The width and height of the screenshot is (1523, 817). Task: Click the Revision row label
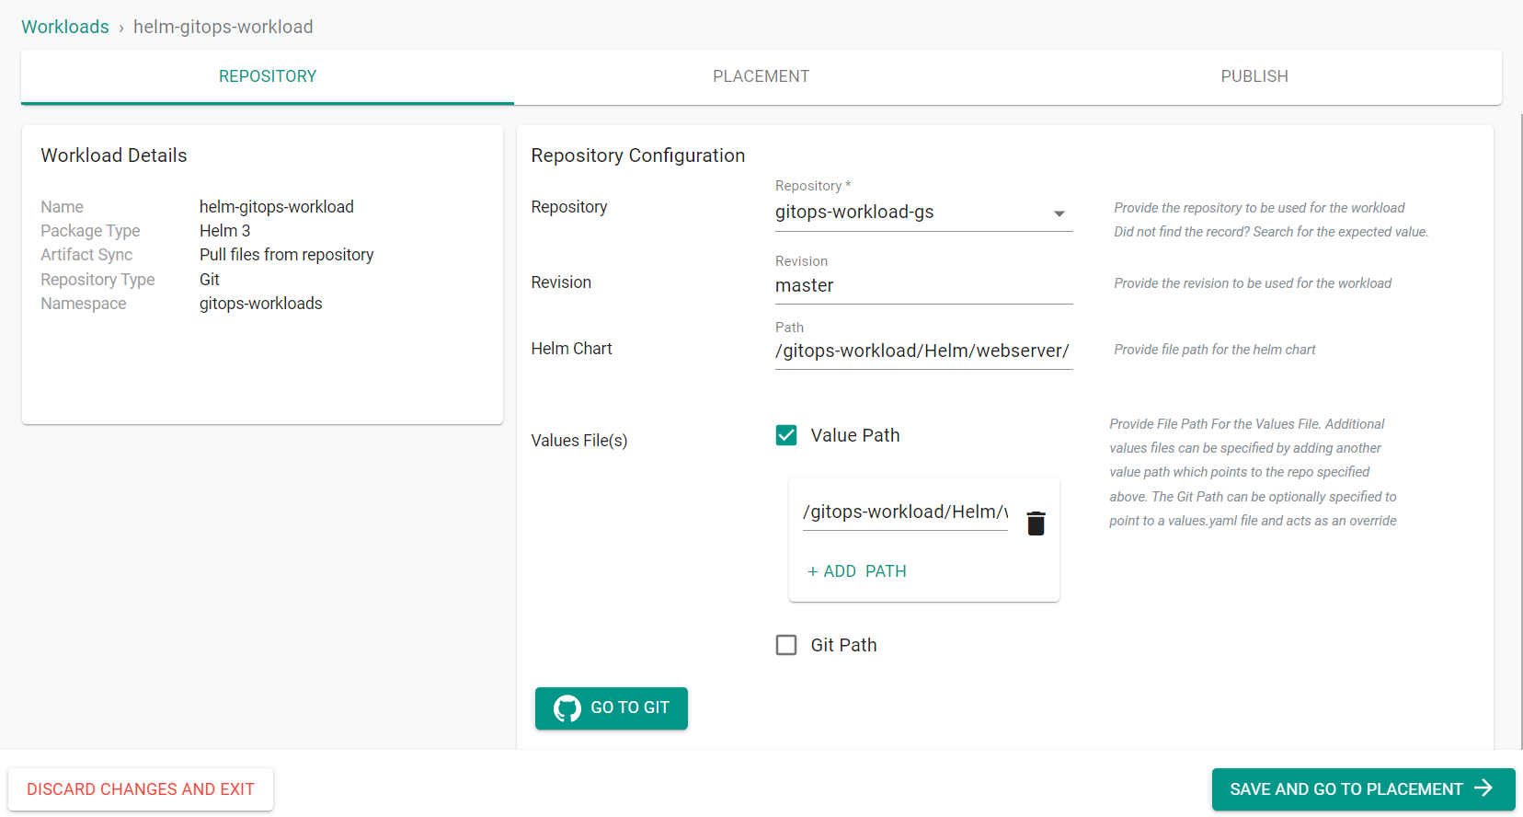click(561, 282)
